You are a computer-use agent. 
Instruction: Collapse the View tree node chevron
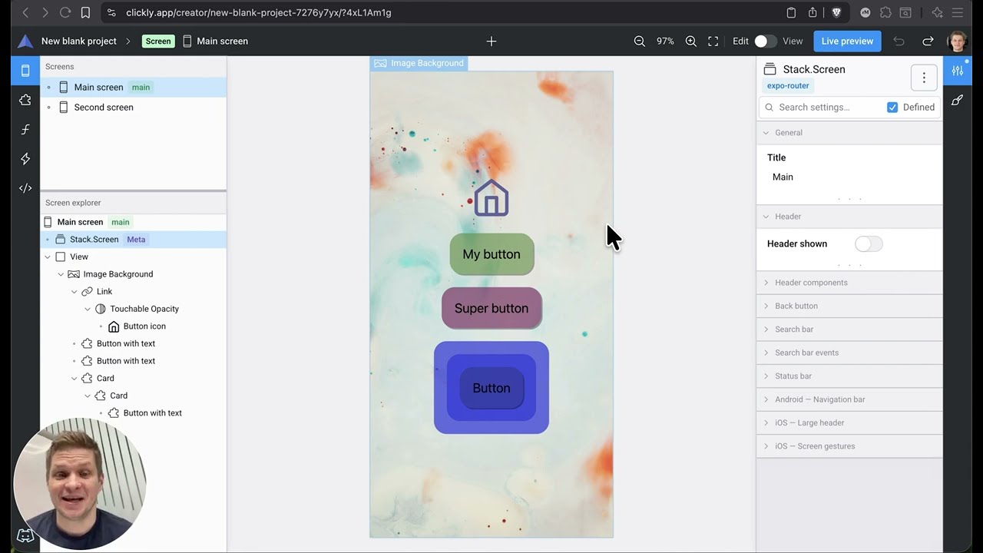(x=48, y=257)
